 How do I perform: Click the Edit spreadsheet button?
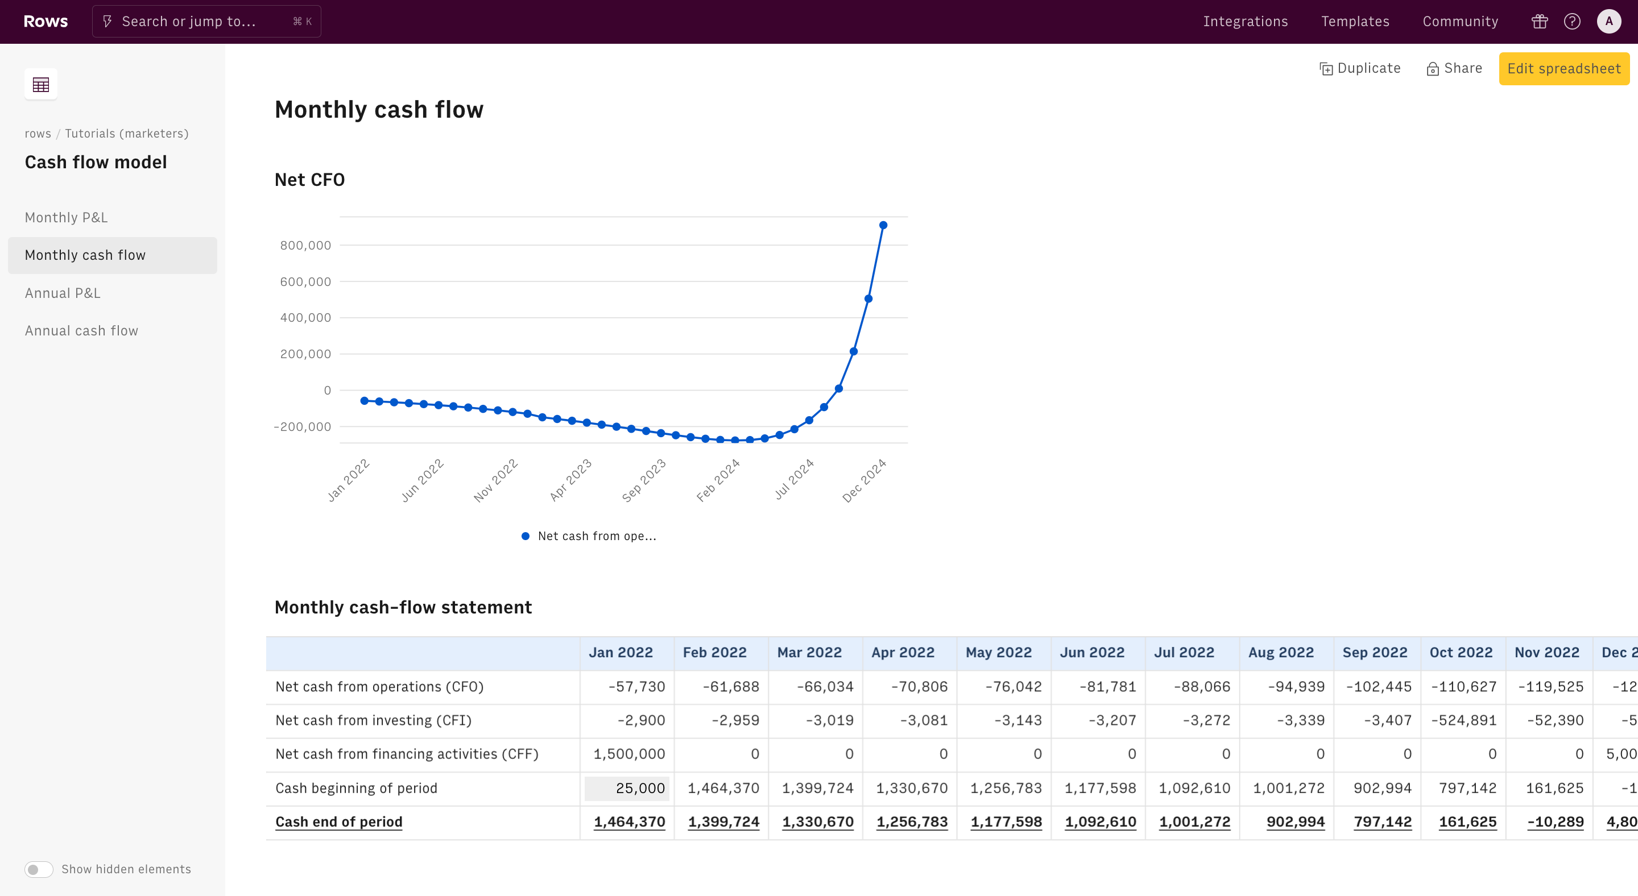click(1563, 69)
